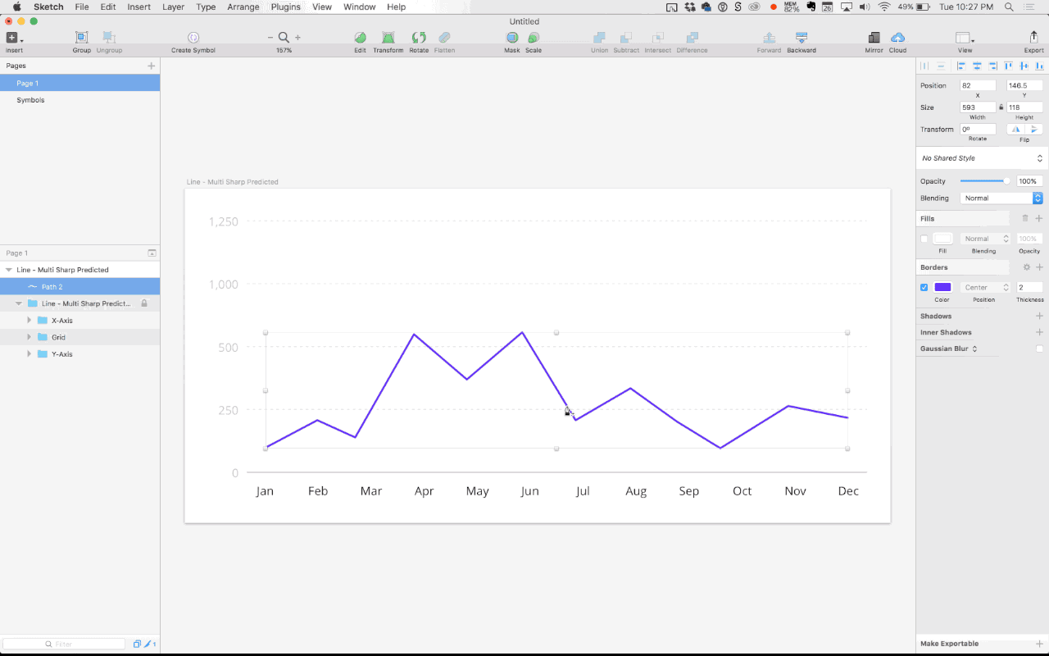Viewport: 1049px width, 656px height.
Task: Add a new shadow
Action: [x=1039, y=316]
